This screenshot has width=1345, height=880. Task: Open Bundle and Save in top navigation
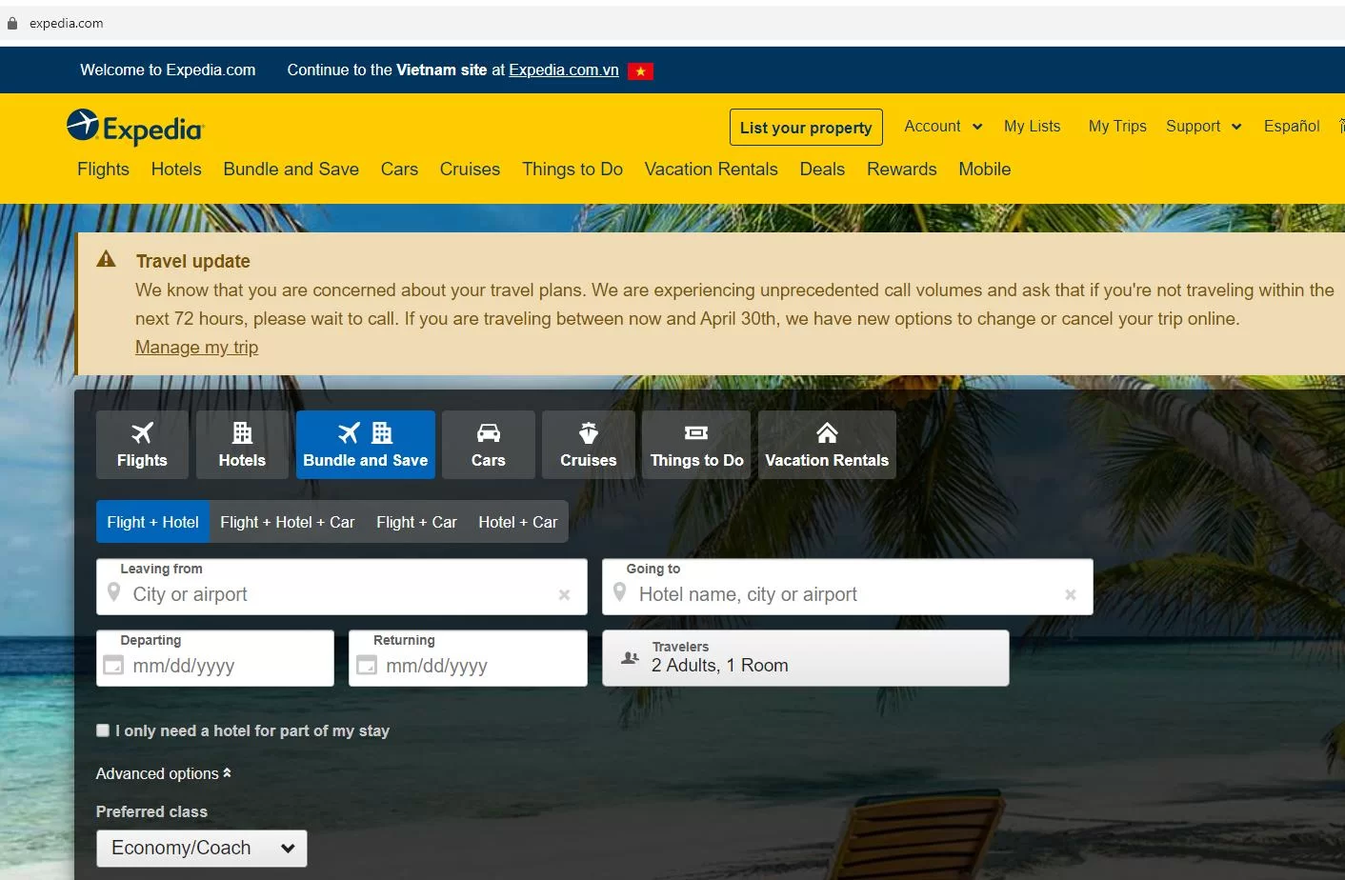click(x=291, y=170)
